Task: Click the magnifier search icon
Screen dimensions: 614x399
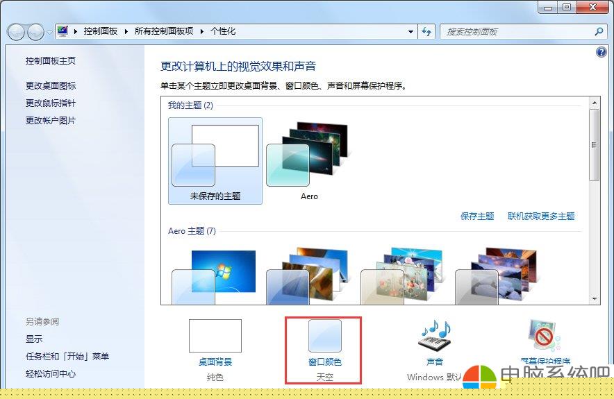Action: click(x=599, y=32)
